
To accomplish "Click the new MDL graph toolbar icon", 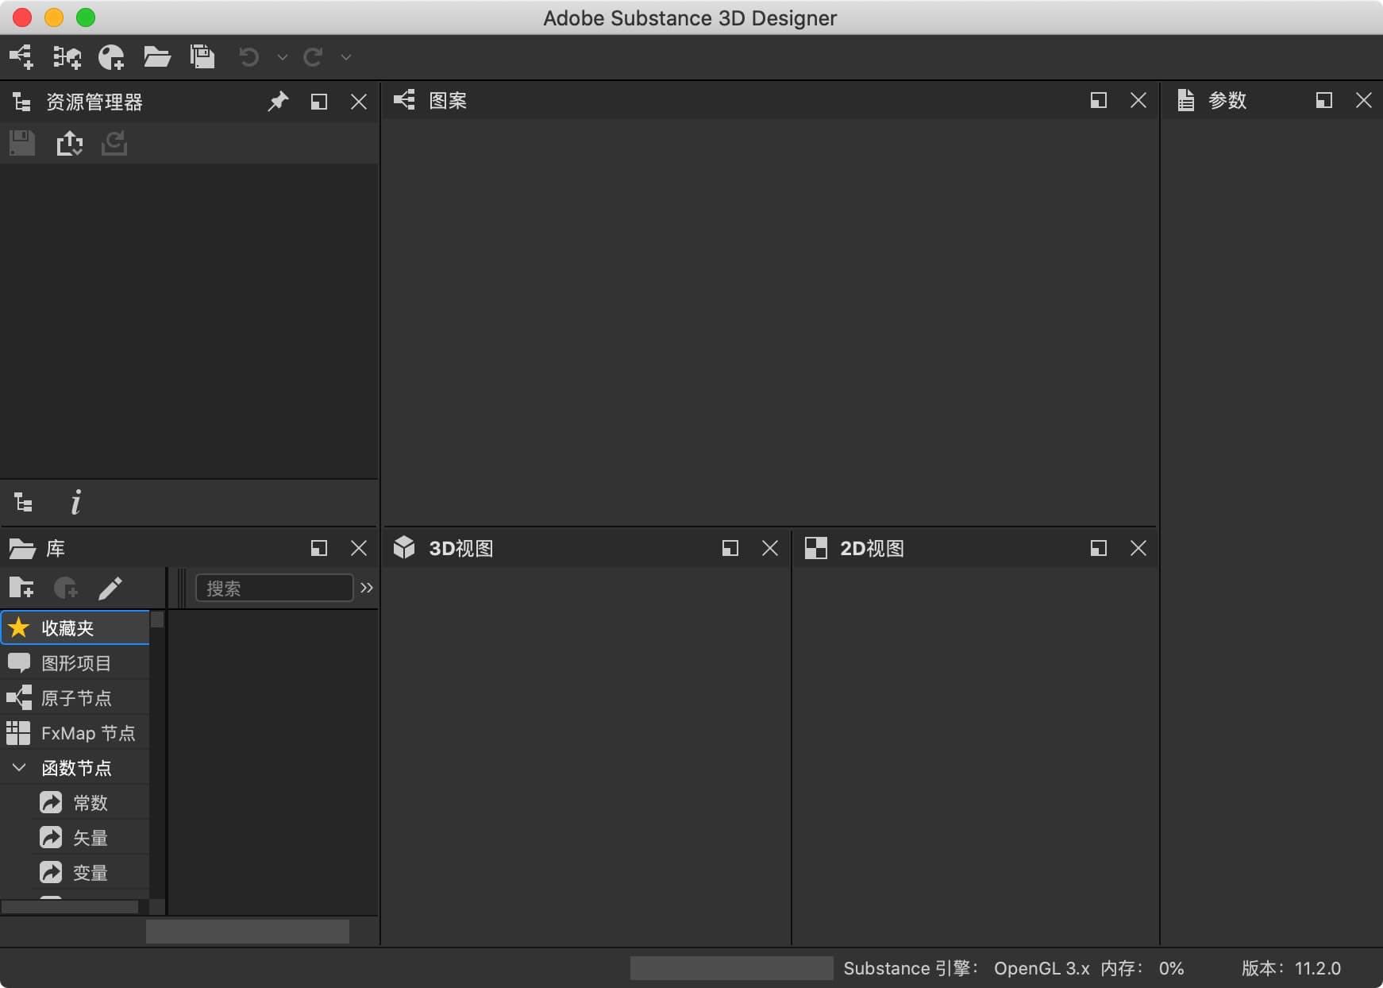I will pos(67,57).
